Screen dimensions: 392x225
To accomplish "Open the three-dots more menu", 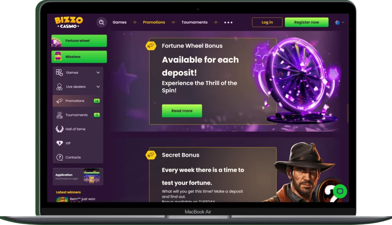I will pos(228,23).
